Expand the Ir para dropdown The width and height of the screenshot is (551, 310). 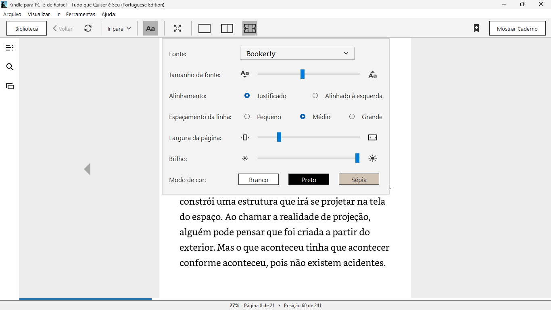119,29
